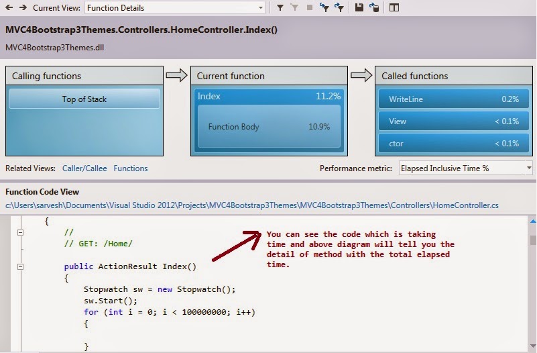Open the WriteLine called function
Image resolution: width=537 pixels, height=353 pixels.
point(454,99)
